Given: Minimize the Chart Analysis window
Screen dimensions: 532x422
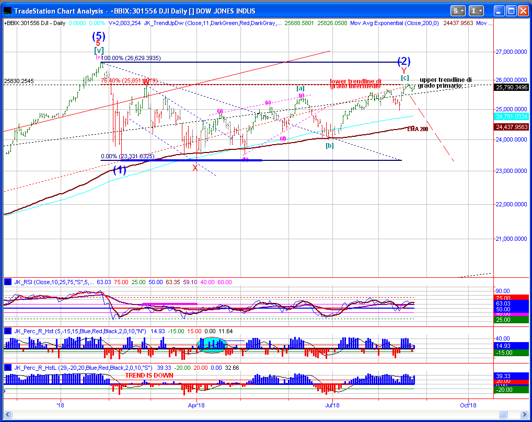Looking at the screenshot, I should click(x=499, y=11).
